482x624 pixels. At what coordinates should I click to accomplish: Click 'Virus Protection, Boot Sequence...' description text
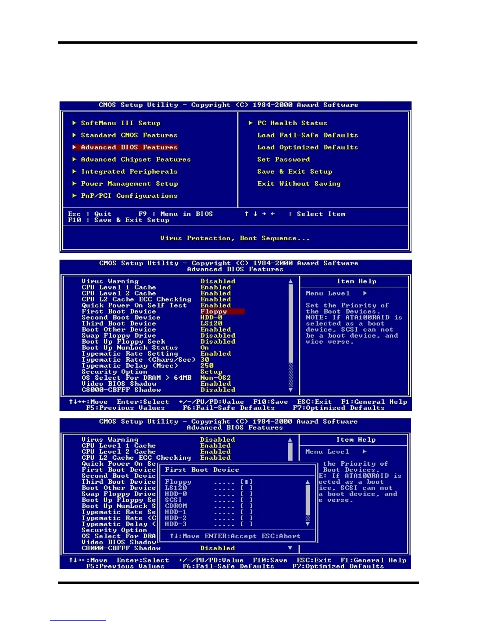pos(235,238)
